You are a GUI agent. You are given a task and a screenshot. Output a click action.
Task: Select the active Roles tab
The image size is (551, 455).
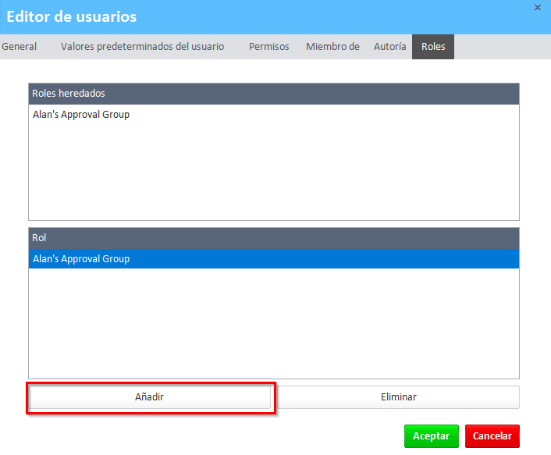433,47
